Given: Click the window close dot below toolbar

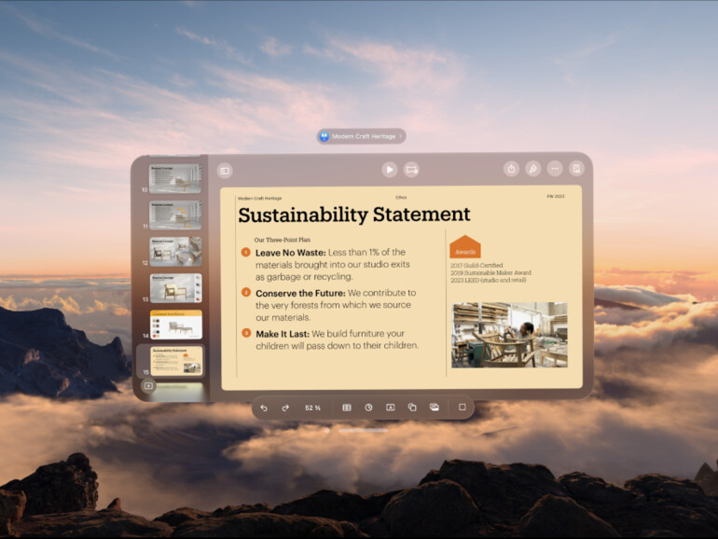Looking at the screenshot, I should (x=327, y=431).
